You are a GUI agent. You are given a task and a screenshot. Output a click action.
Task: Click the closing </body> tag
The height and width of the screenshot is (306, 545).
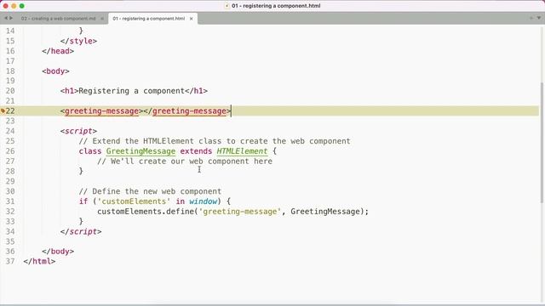point(58,252)
